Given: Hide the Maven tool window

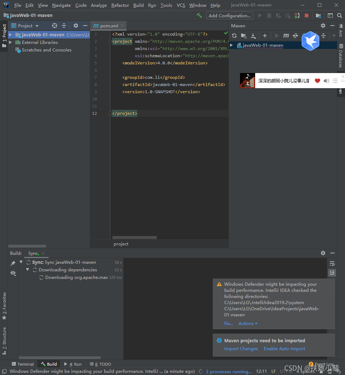Looking at the screenshot, I should (x=332, y=26).
